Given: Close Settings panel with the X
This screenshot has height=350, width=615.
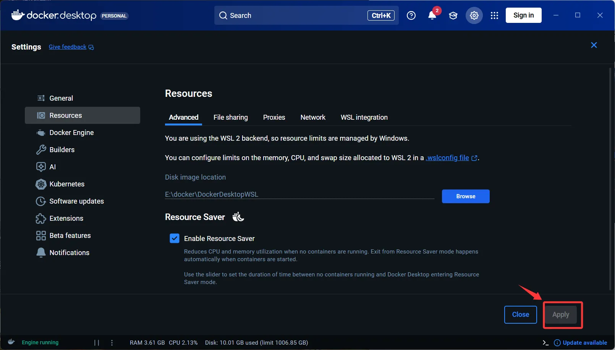Looking at the screenshot, I should pos(594,45).
